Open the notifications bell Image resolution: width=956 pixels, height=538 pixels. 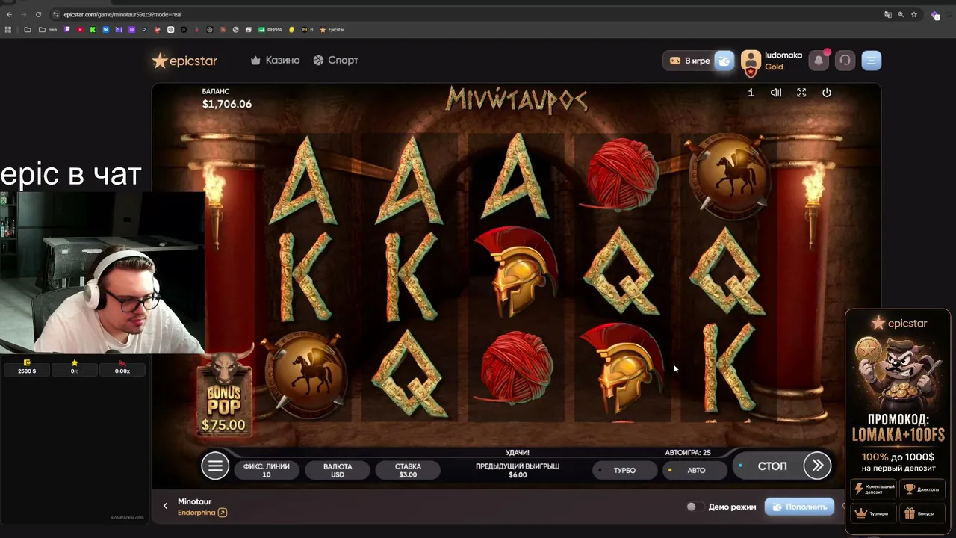819,61
